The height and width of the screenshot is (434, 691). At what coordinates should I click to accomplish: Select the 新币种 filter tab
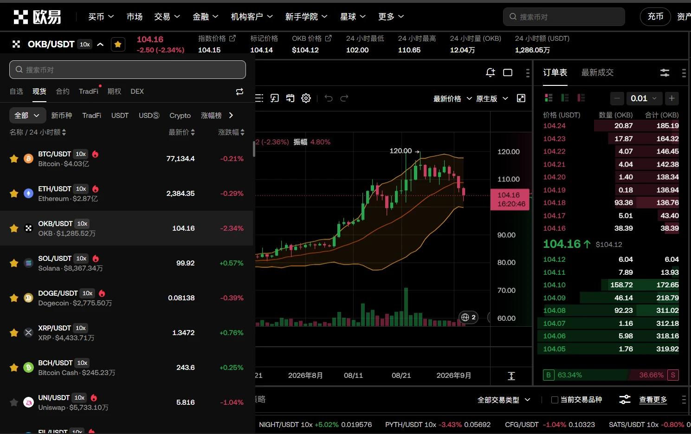point(62,115)
